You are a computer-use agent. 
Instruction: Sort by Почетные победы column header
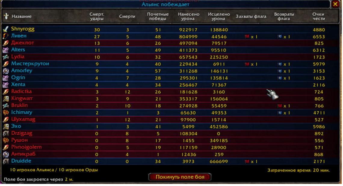click(158, 17)
